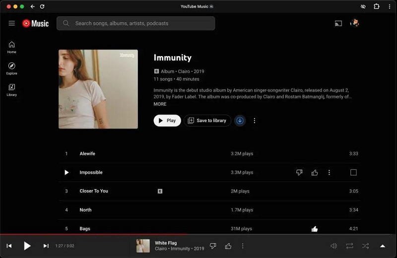Select the North track
397x258 pixels.
pyautogui.click(x=85, y=210)
